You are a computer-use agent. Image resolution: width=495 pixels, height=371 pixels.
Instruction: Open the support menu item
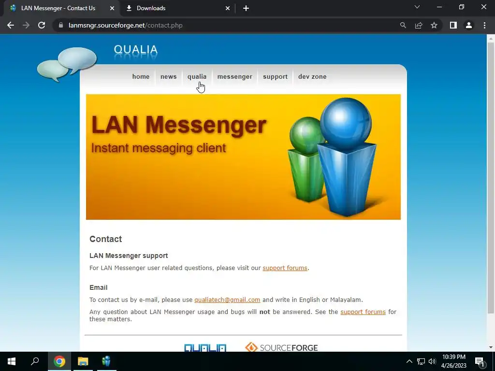(x=275, y=77)
